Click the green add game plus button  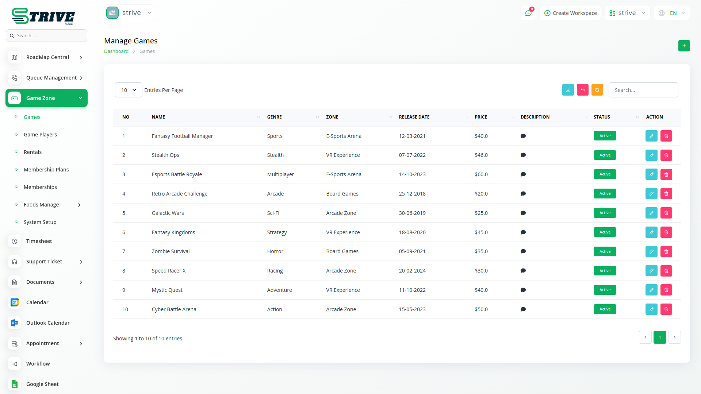pos(684,46)
